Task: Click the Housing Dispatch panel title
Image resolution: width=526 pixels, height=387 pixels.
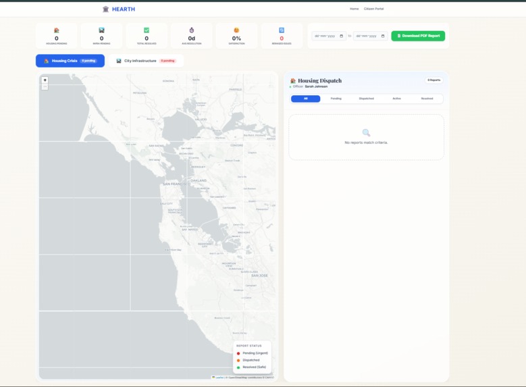Action: click(x=319, y=80)
